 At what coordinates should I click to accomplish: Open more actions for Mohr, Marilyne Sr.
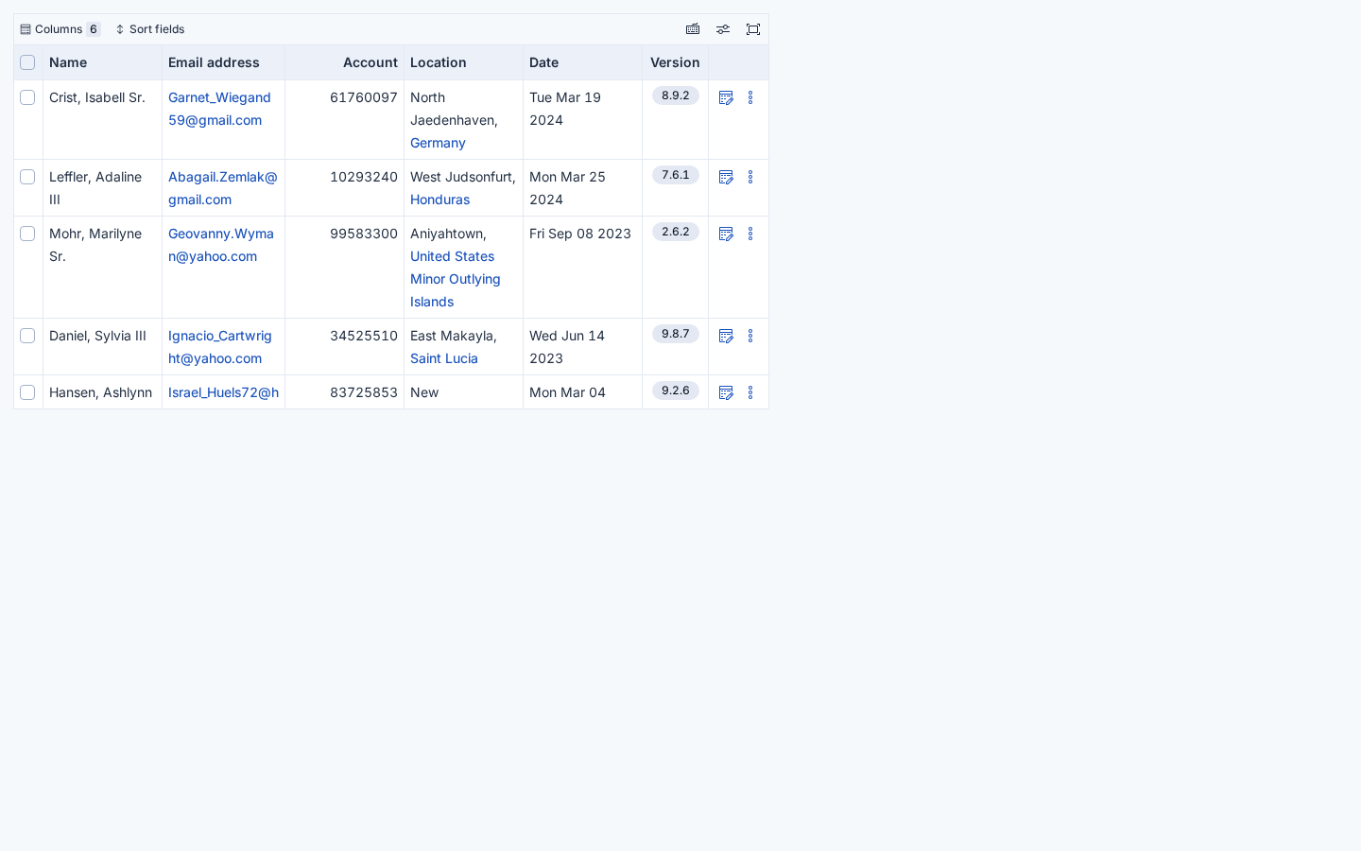click(750, 234)
